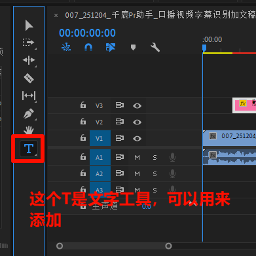Hide track V3 output eye
256x256 pixels.
click(137, 105)
